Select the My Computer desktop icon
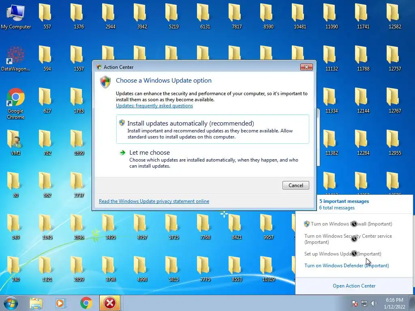Screen dimensions: 415x311 [x=16, y=16]
